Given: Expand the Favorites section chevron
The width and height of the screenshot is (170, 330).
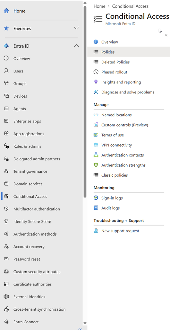Looking at the screenshot, I should [76, 28].
